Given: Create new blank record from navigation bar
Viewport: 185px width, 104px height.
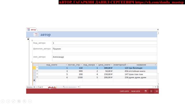Looking at the screenshot, I should pos(55,87).
